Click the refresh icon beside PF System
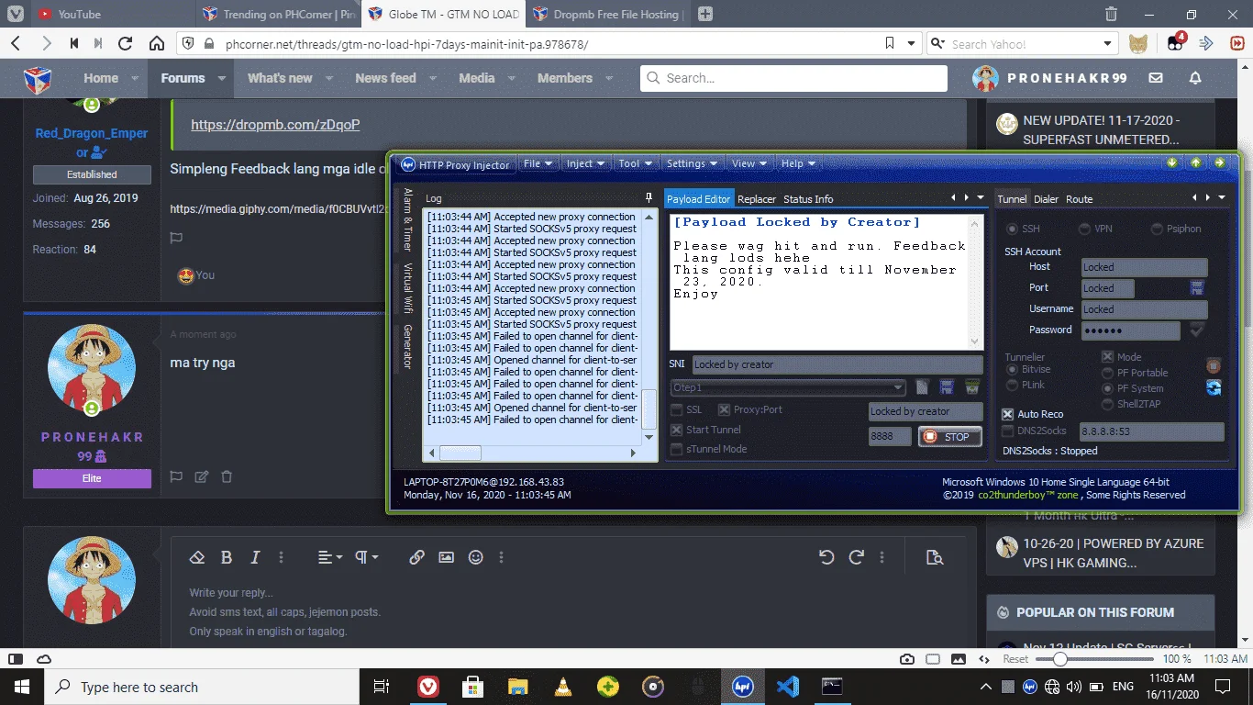The image size is (1253, 705). 1214,388
